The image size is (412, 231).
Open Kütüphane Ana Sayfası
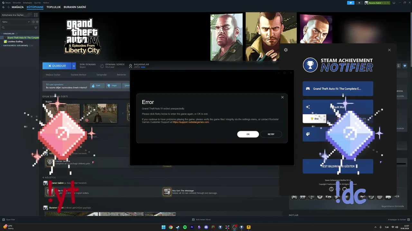pyautogui.click(x=17, y=15)
